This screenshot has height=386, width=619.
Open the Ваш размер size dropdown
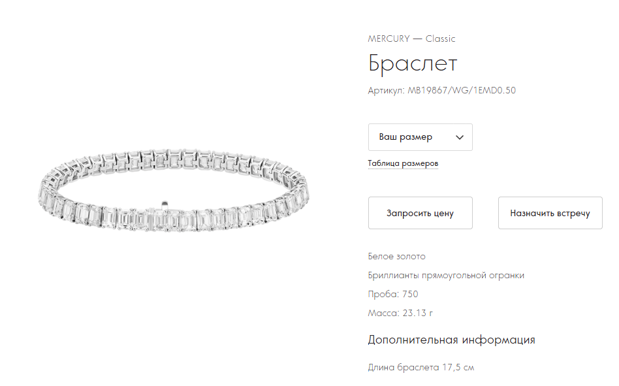[420, 137]
